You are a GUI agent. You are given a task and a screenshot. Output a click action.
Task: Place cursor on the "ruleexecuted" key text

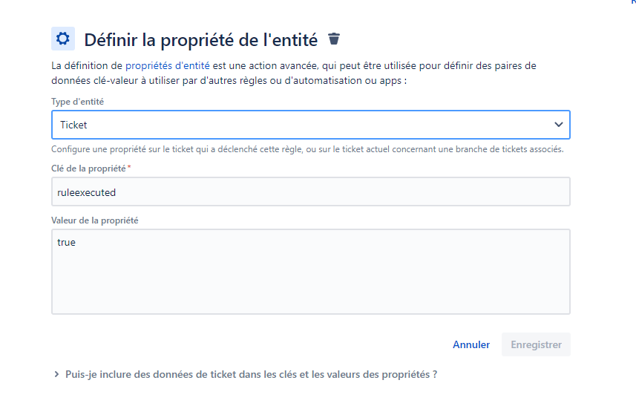(86, 192)
